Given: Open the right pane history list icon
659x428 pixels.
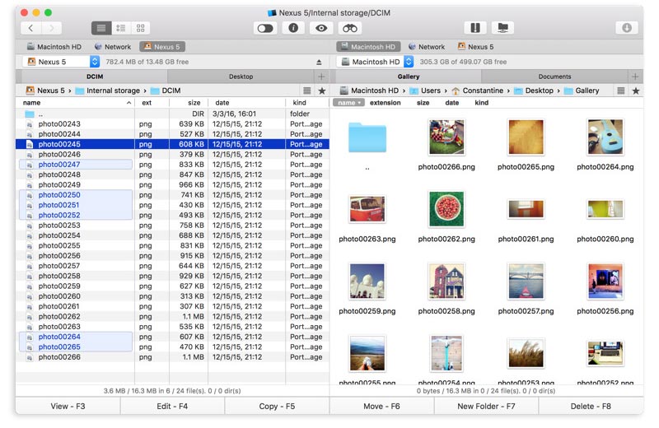Looking at the screenshot, I should coord(621,91).
